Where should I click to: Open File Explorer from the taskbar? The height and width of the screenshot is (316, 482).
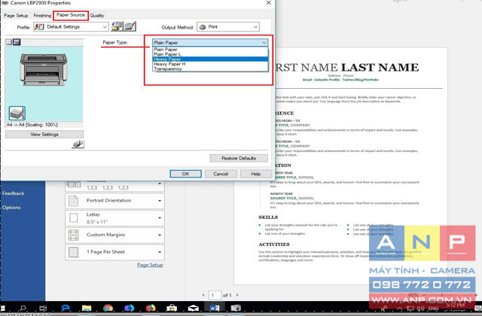click(87, 308)
